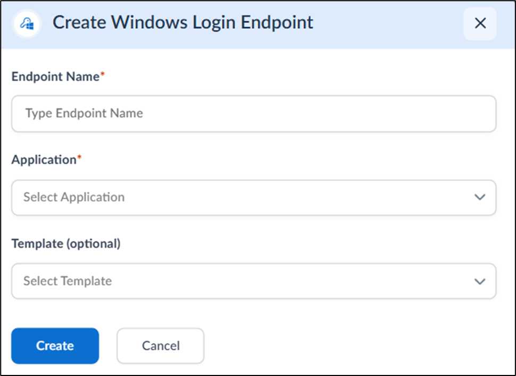Screen dimensions: 516x376
Task: Open the Select Application dropdown
Action: 254,197
